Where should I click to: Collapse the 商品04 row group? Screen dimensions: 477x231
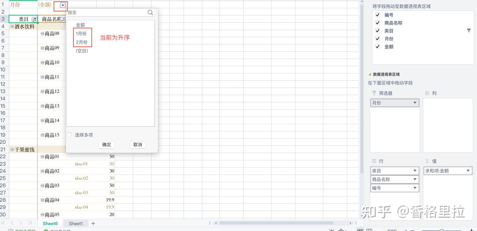click(42, 200)
